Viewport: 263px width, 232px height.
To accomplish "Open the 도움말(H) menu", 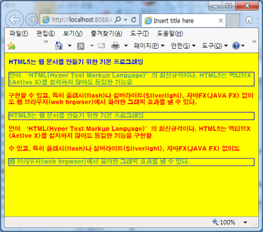I will 170,33.
